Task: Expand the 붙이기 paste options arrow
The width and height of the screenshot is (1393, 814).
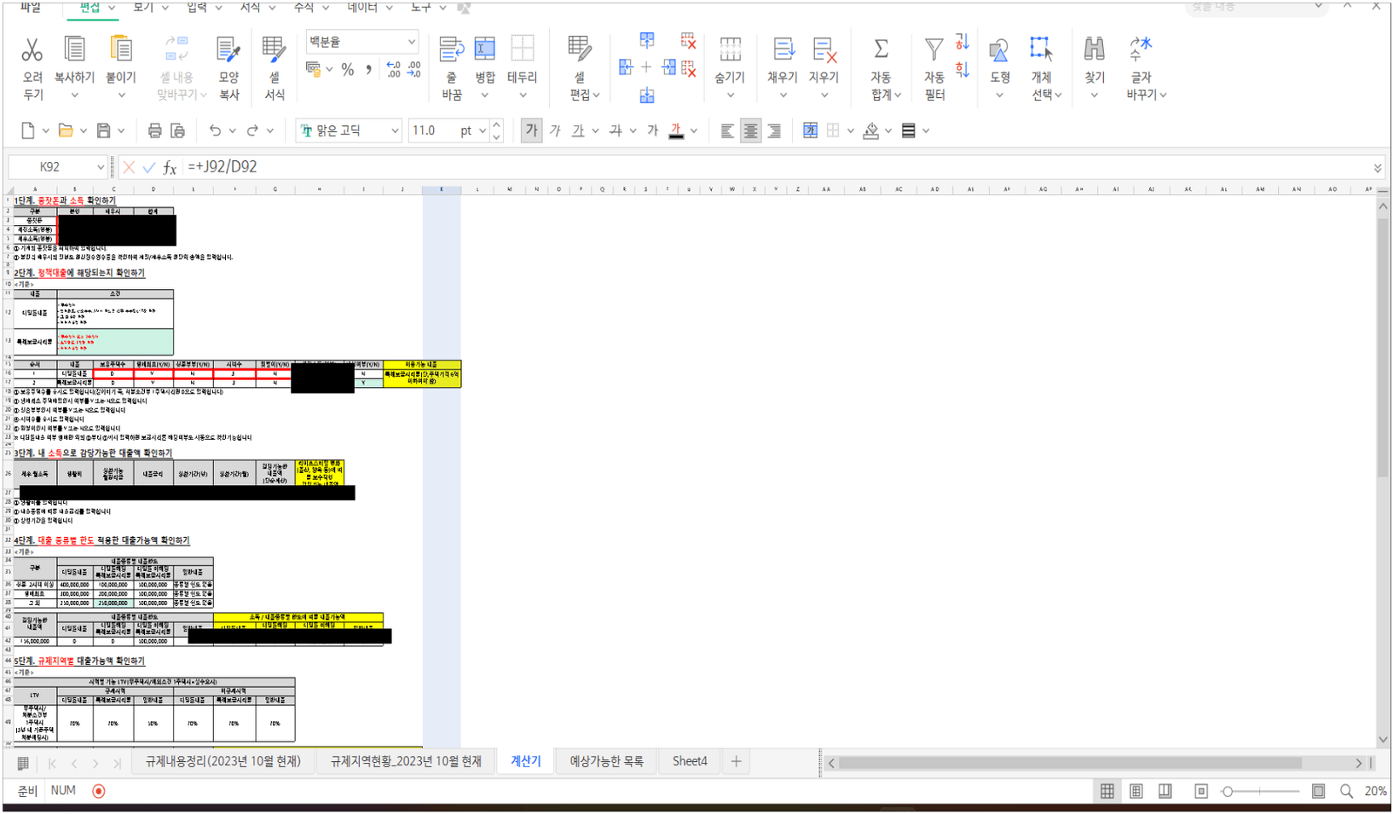Action: point(121,95)
